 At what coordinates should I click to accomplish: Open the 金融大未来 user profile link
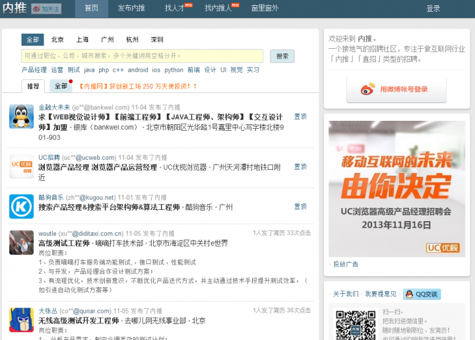click(54, 107)
